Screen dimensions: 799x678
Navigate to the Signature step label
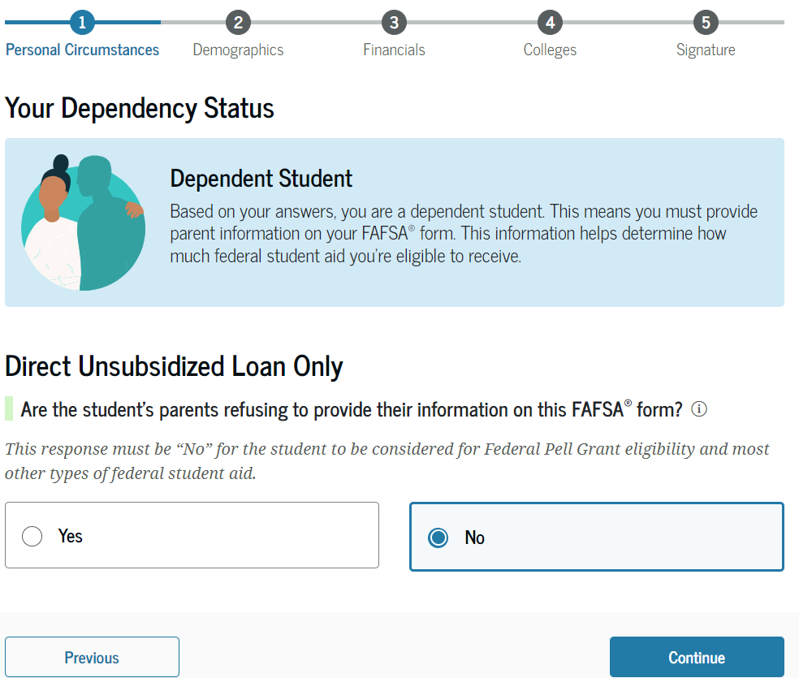point(706,50)
